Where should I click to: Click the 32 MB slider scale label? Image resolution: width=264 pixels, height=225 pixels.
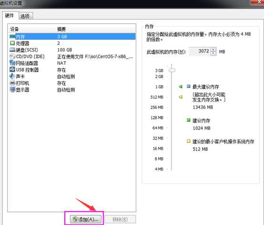158,138
